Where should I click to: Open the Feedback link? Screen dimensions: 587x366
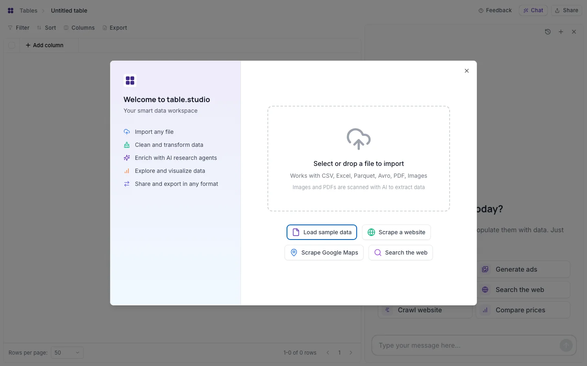point(495,10)
